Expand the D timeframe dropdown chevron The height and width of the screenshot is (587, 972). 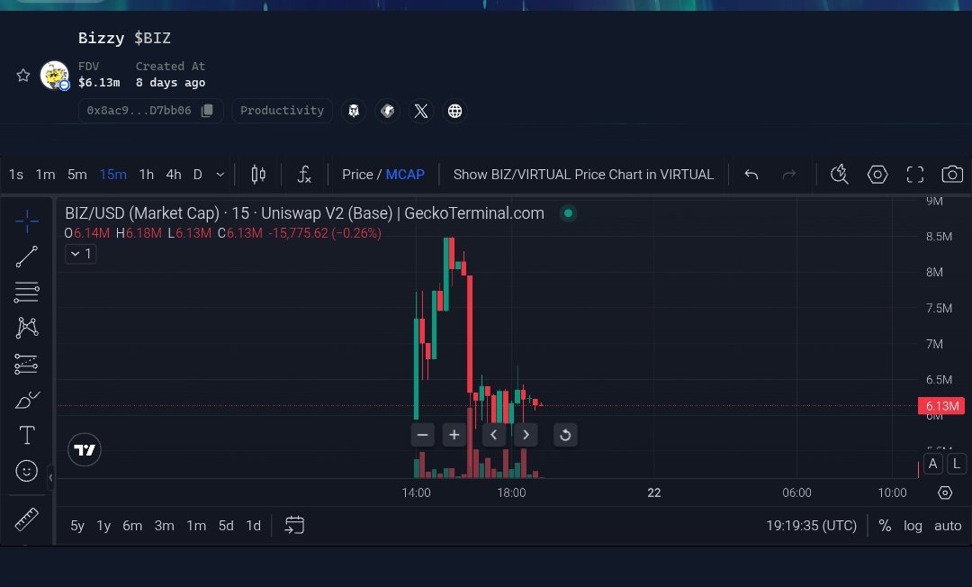[220, 174]
